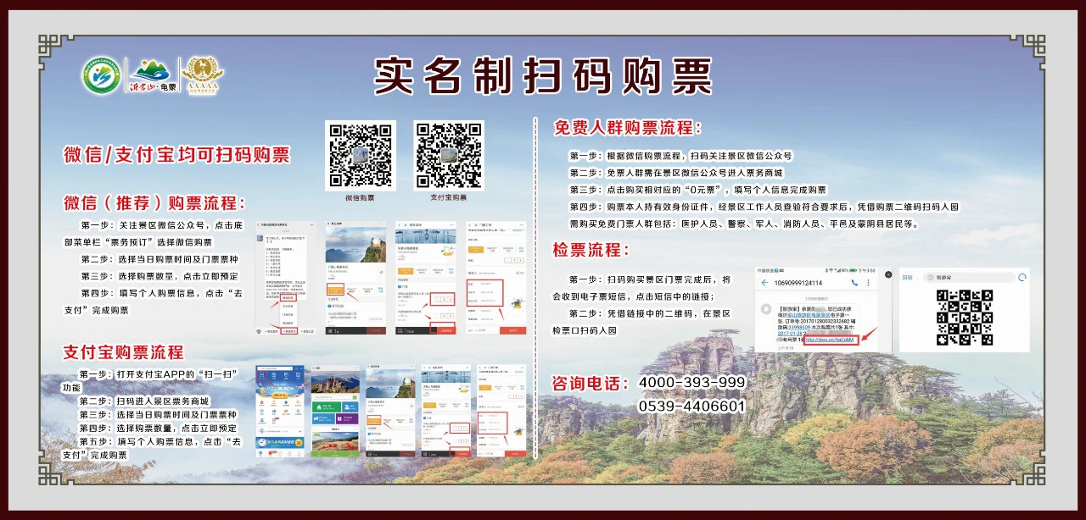Click the line 需购买免费门票人群包括：医护人员、警察、军人
Screen dimensions: 1086x520
click(x=744, y=224)
